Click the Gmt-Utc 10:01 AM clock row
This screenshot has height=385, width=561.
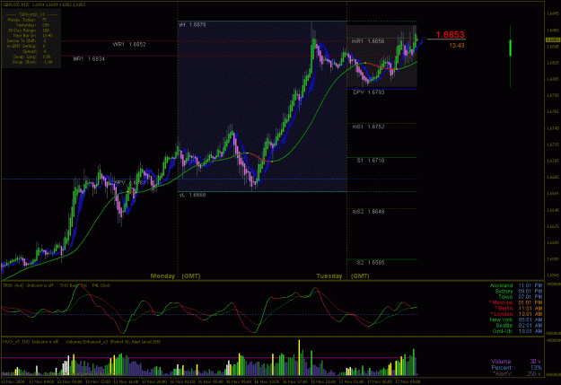tap(517, 331)
